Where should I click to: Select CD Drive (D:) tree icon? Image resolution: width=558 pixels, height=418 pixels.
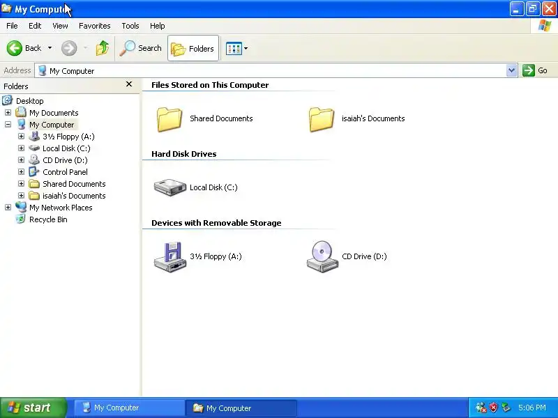[34, 160]
